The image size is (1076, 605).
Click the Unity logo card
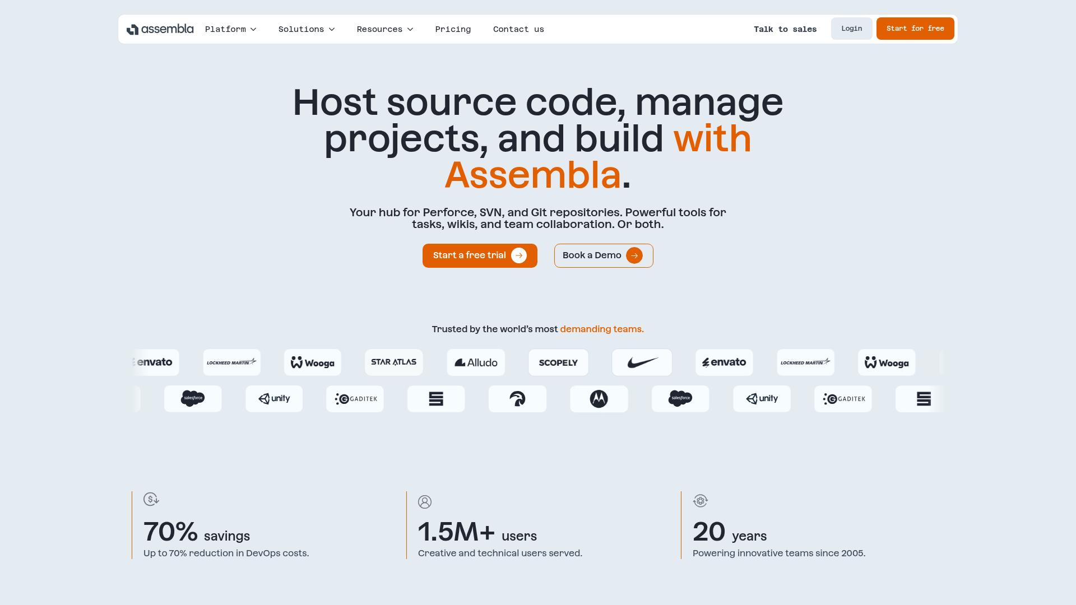point(274,398)
